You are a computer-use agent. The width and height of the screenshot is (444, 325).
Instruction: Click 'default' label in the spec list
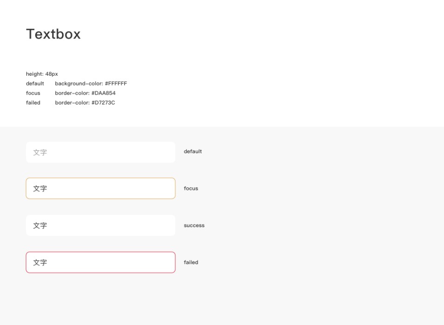tap(35, 84)
